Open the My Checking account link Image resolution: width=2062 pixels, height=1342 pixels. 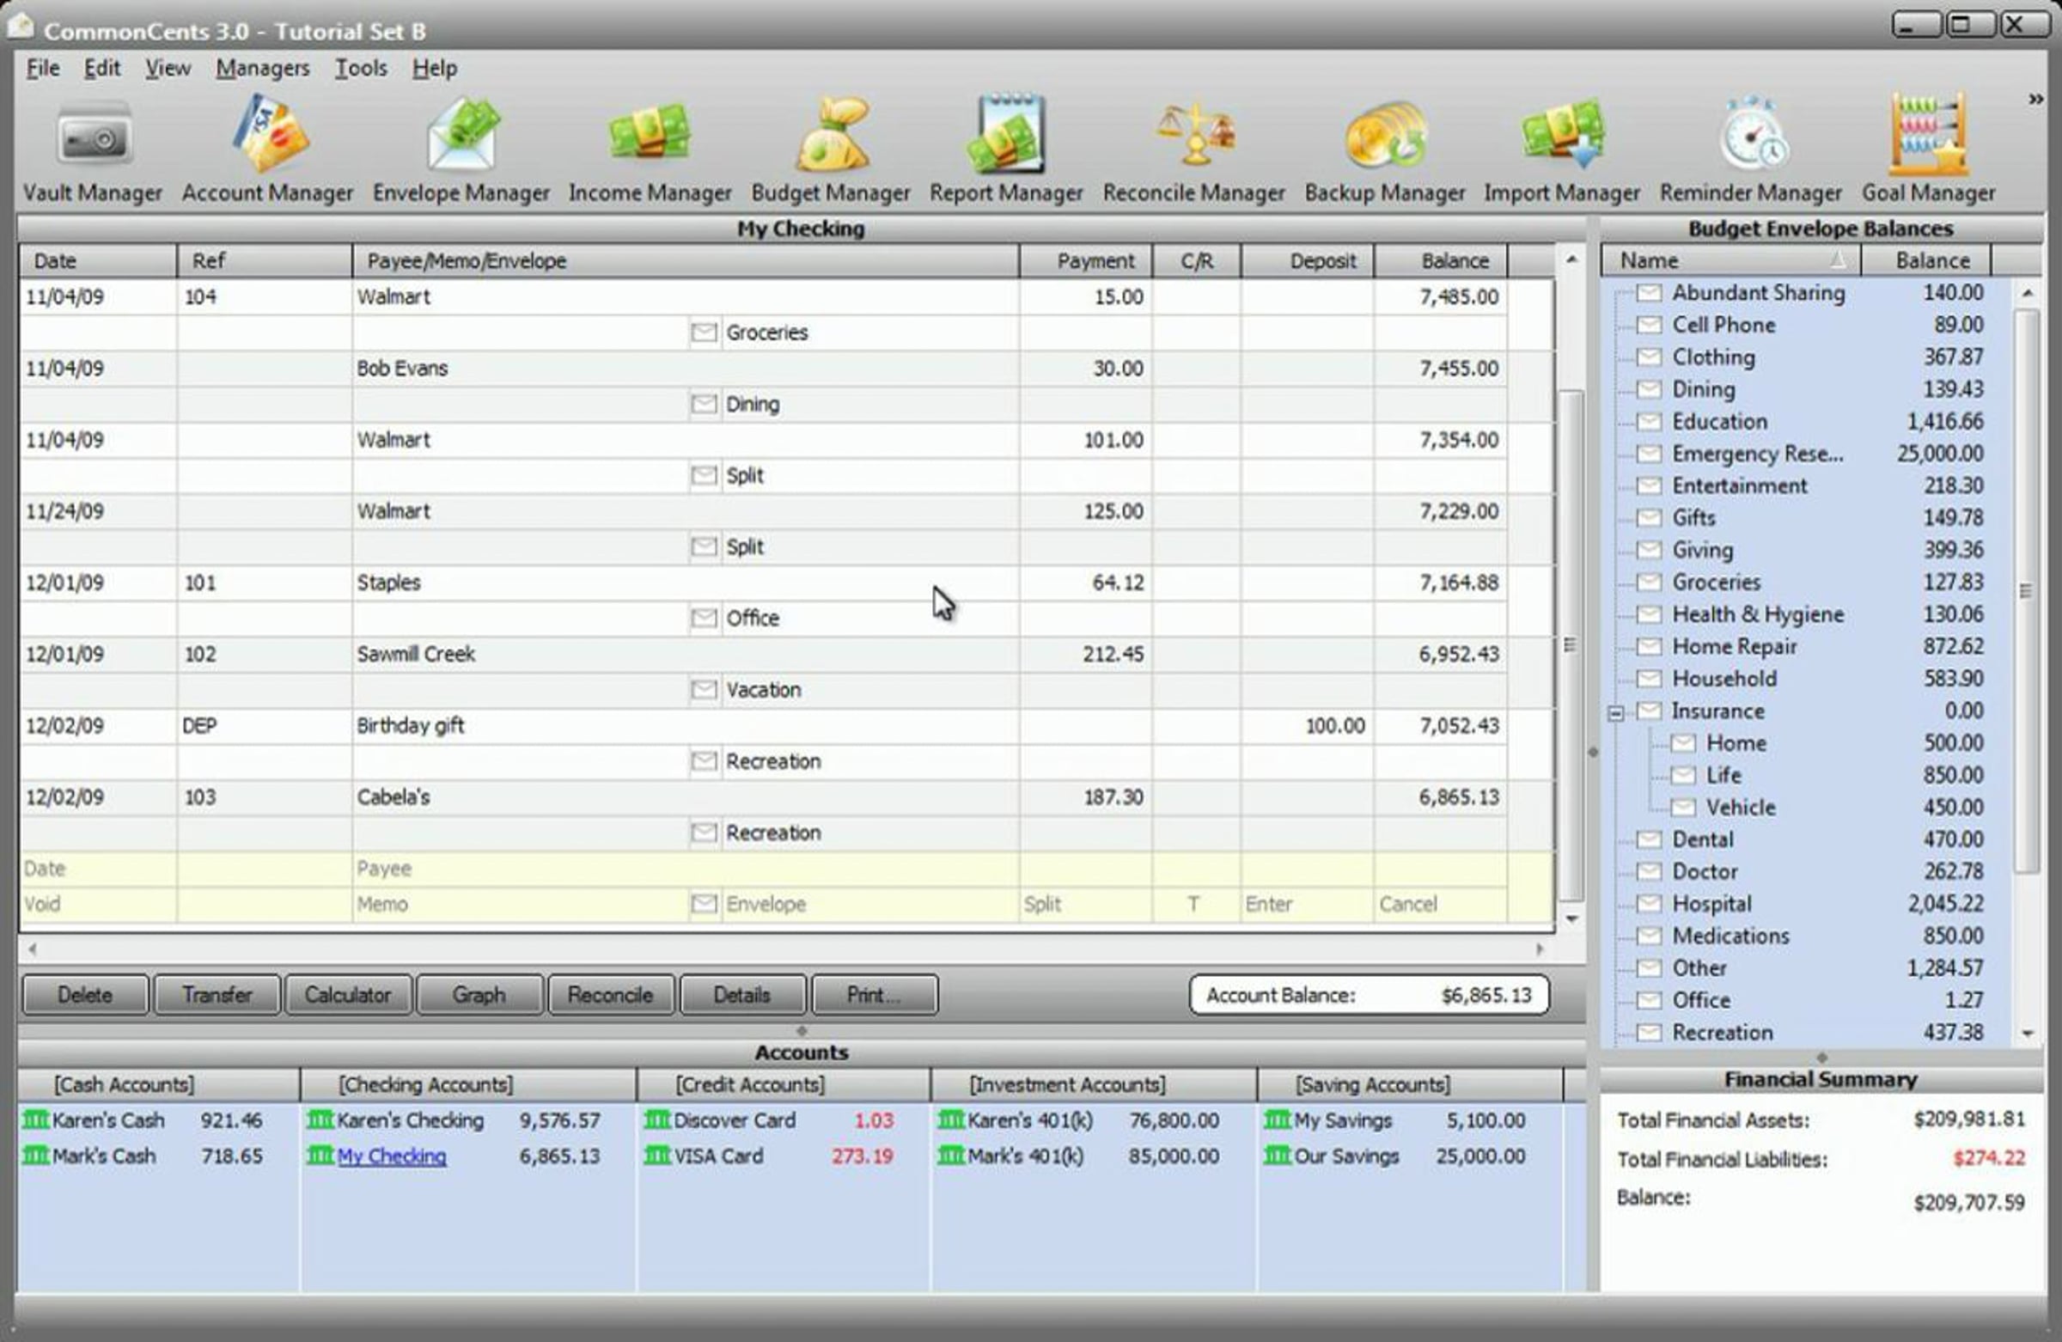[x=392, y=1156]
